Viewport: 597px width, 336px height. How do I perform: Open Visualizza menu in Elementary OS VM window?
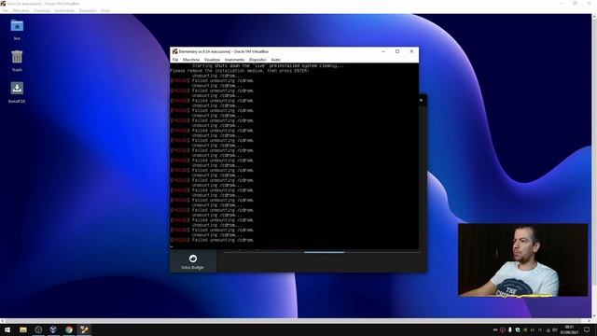coord(212,60)
